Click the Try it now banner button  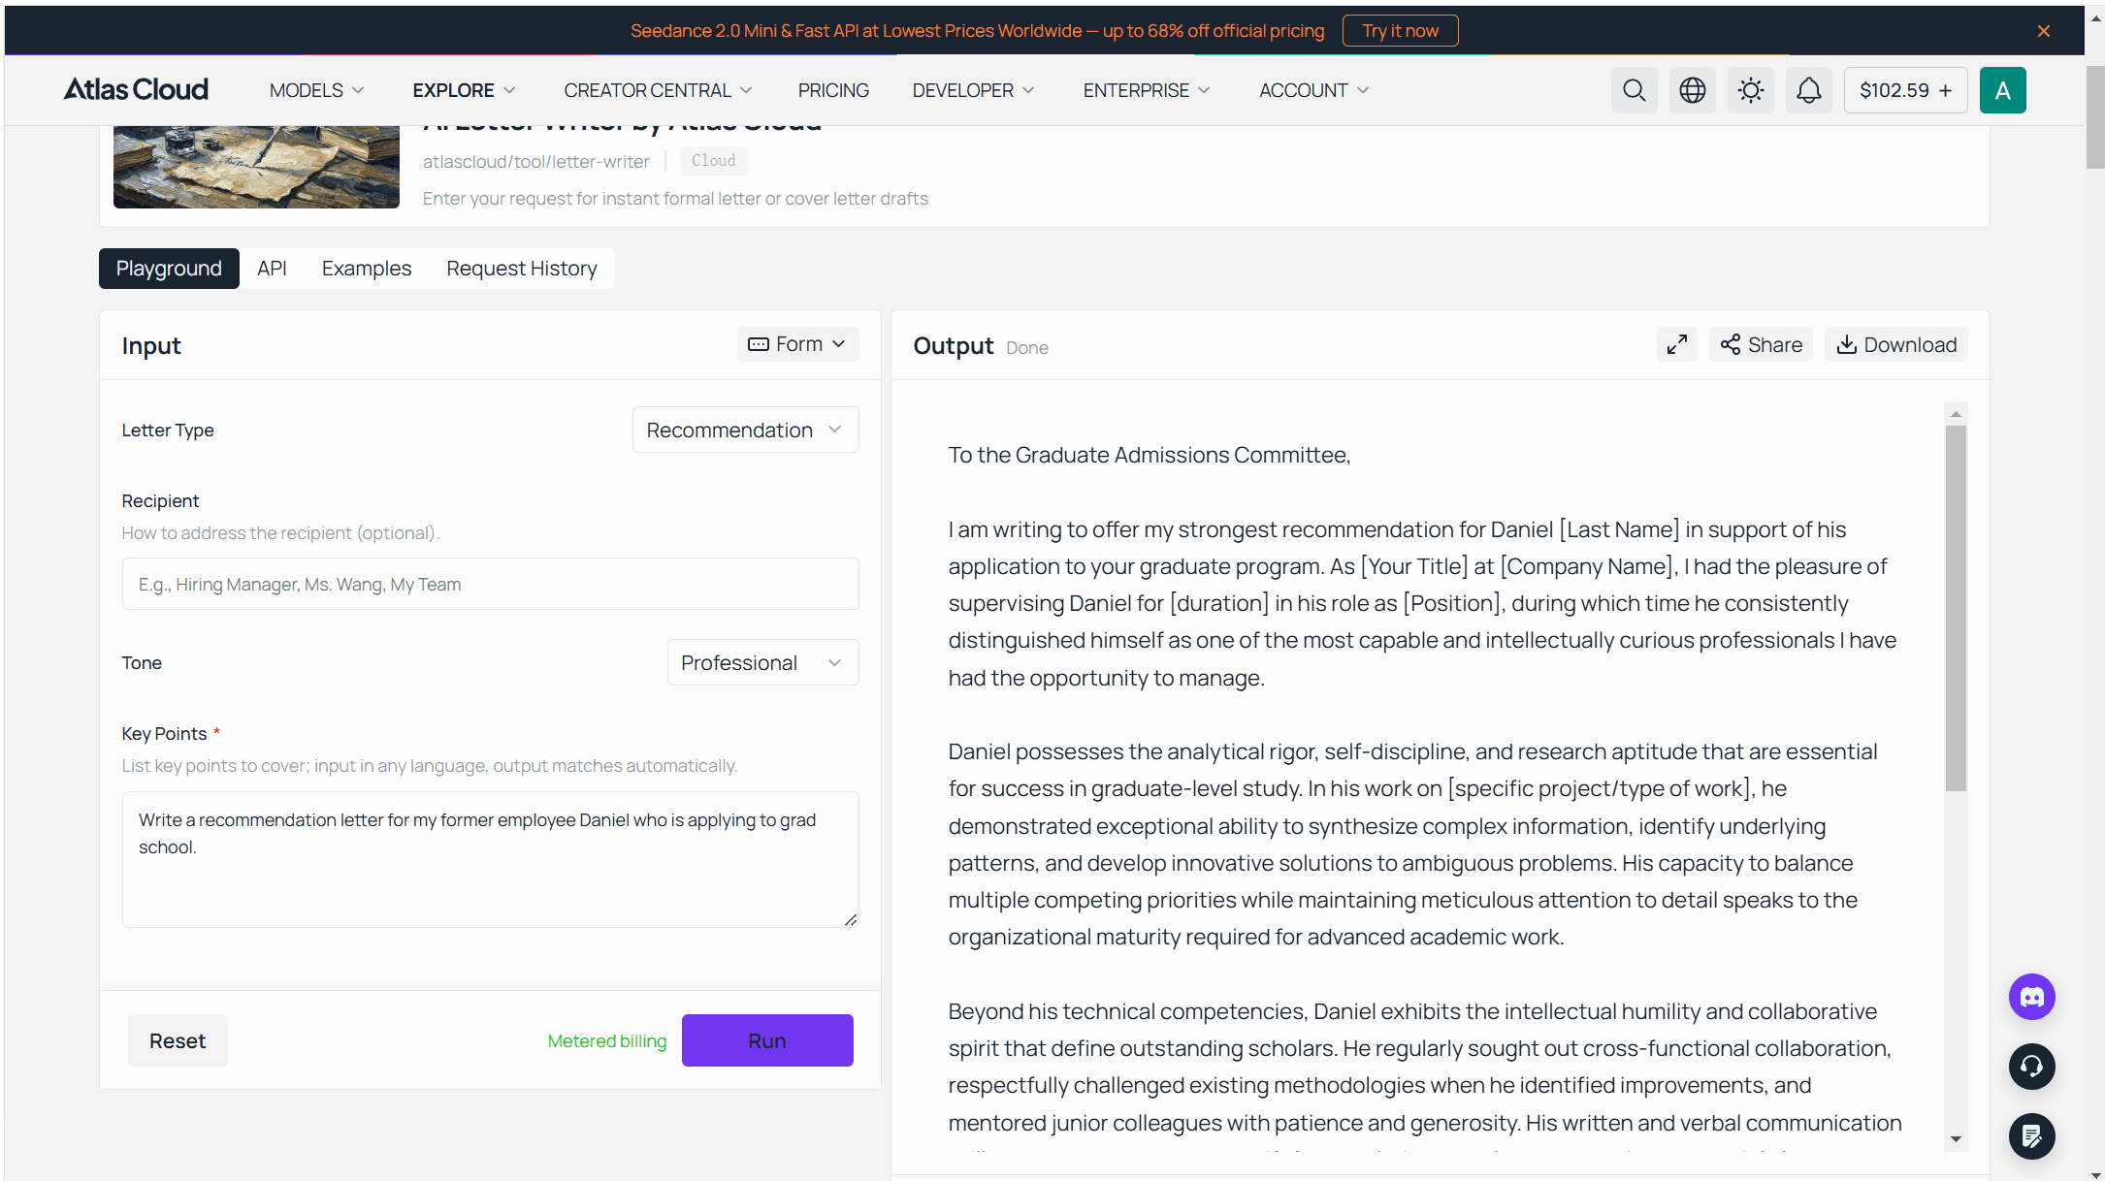pos(1400,30)
